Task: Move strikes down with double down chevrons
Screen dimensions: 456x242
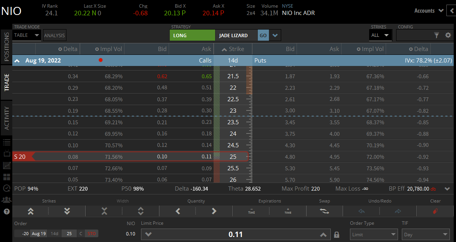Action: [67, 211]
